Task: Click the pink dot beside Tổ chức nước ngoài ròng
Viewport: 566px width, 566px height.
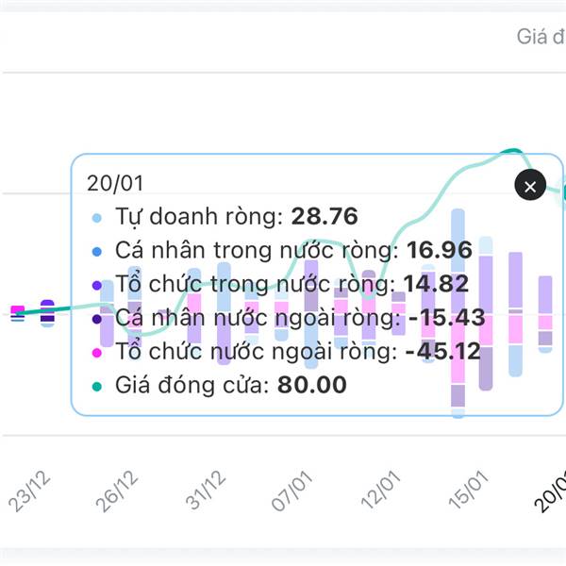Action: (x=98, y=353)
